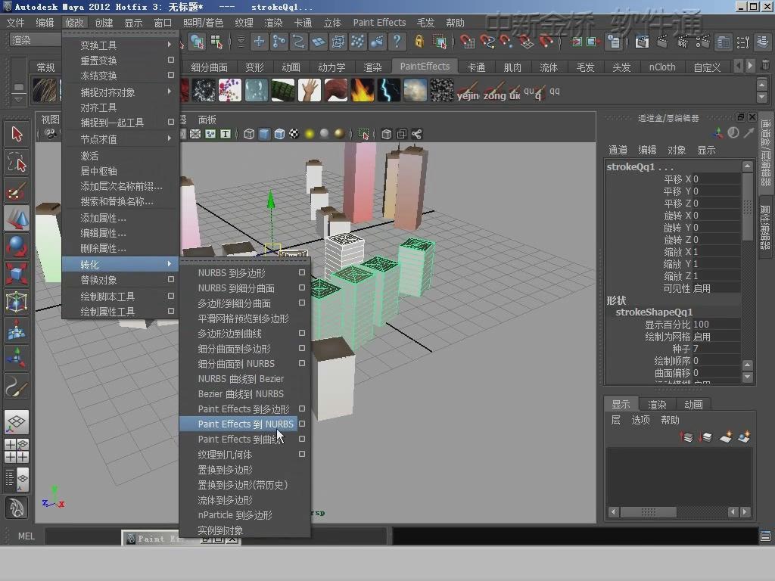
Task: Click the lightning brush shelf icon
Action: [389, 91]
